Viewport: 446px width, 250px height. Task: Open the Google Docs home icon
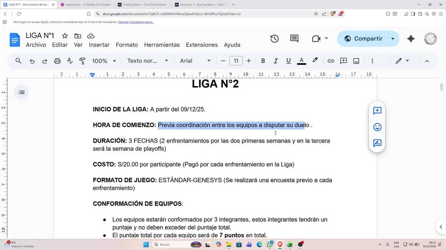click(x=15, y=40)
